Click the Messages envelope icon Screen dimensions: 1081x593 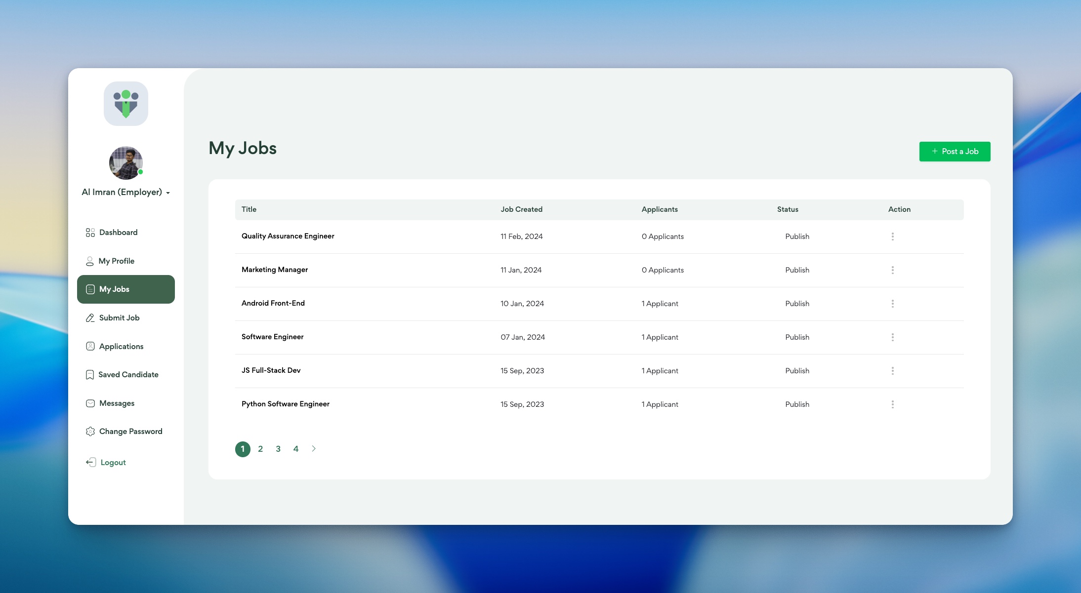click(x=90, y=403)
